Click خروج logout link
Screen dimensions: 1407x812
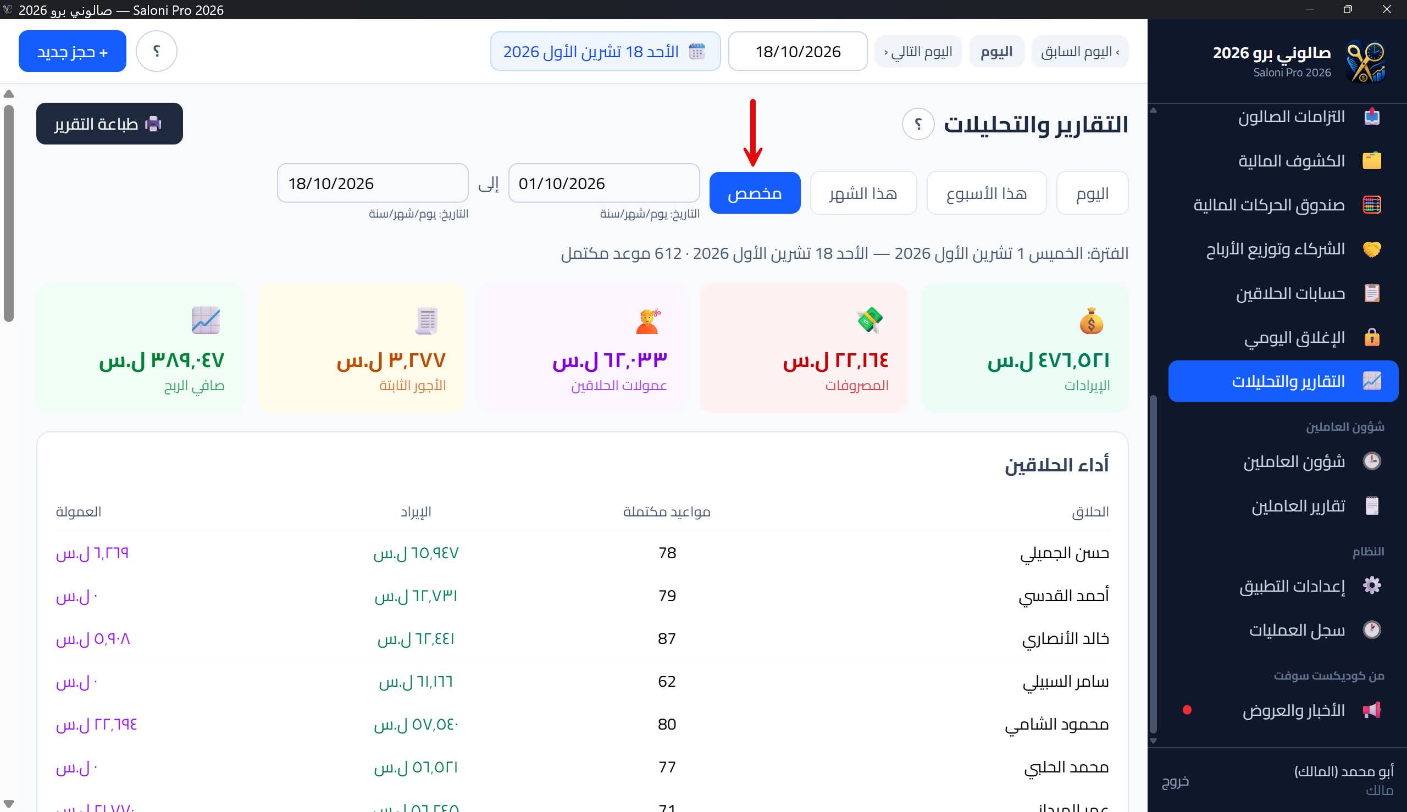1175,781
